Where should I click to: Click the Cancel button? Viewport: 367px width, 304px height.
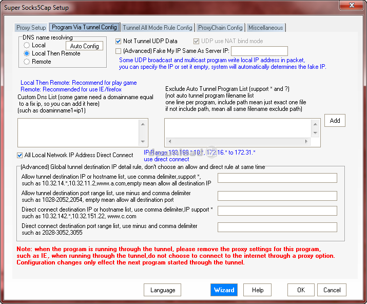point(332,290)
